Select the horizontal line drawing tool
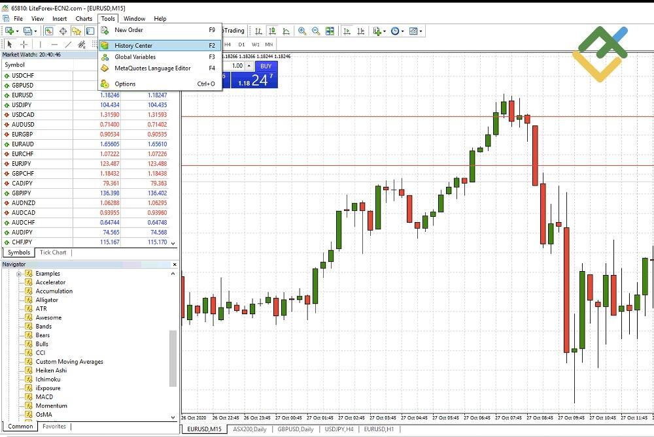This screenshot has width=654, height=437. 55,44
